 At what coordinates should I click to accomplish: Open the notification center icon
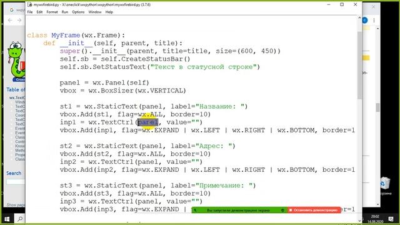point(391,219)
